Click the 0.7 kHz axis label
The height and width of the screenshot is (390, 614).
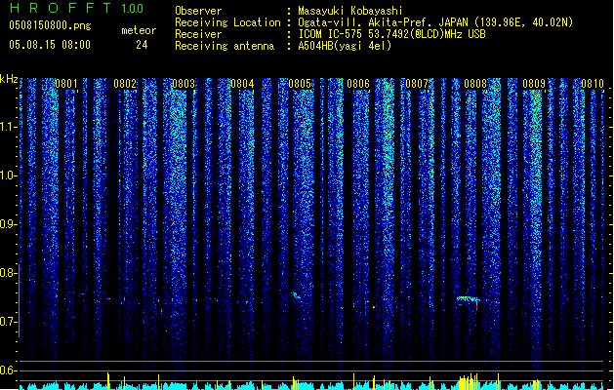[8, 322]
